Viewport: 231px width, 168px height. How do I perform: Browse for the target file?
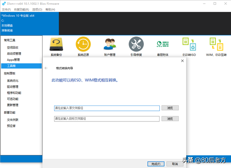pos(170,119)
